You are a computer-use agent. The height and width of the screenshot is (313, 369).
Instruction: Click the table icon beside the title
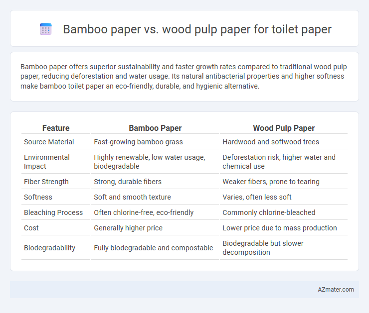coord(46,29)
